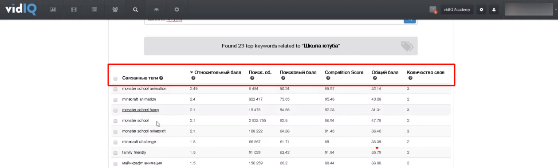The height and width of the screenshot is (168, 558).
Task: Click relative score value 2.45
Action: 193,89
